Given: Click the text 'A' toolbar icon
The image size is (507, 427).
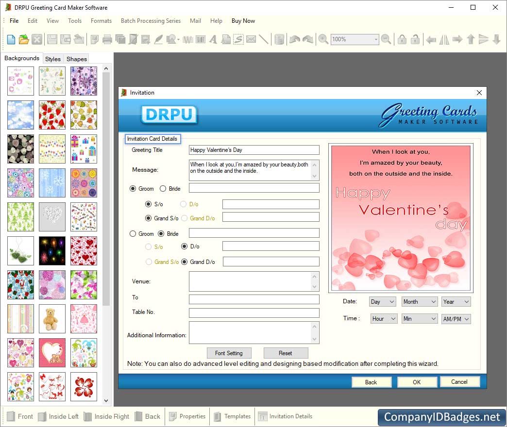Looking at the screenshot, I should coord(213,39).
